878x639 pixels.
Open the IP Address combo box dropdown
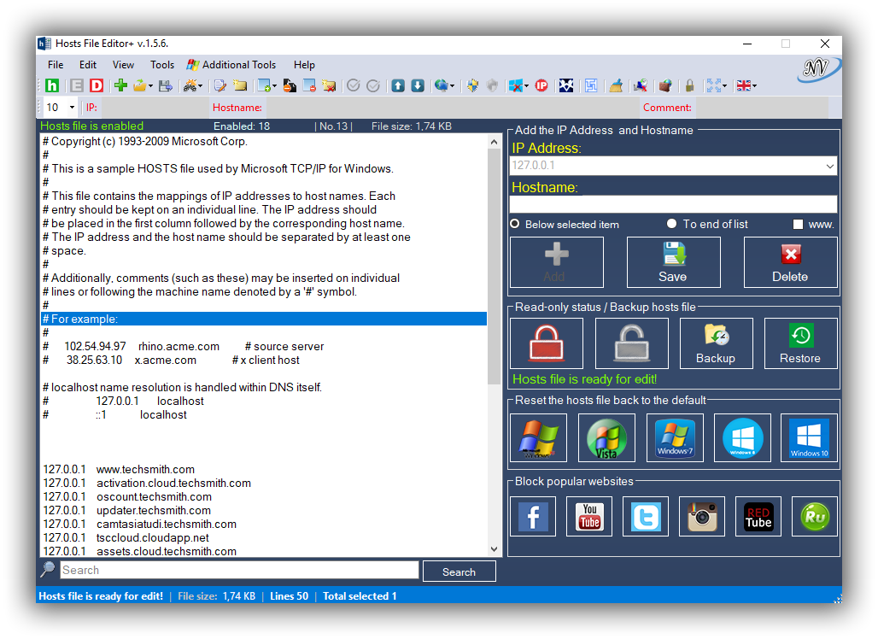[829, 166]
